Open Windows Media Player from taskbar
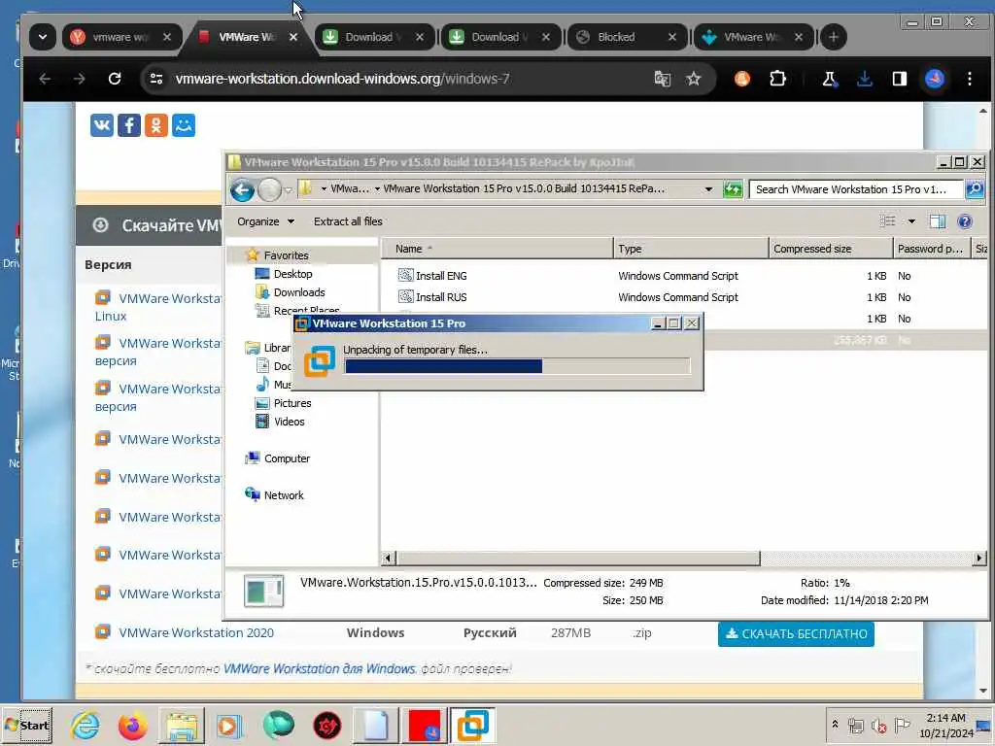Image resolution: width=995 pixels, height=746 pixels. point(229,726)
